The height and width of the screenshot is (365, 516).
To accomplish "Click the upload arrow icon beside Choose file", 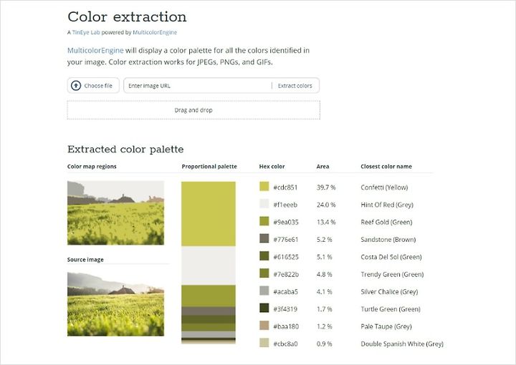I will click(76, 86).
